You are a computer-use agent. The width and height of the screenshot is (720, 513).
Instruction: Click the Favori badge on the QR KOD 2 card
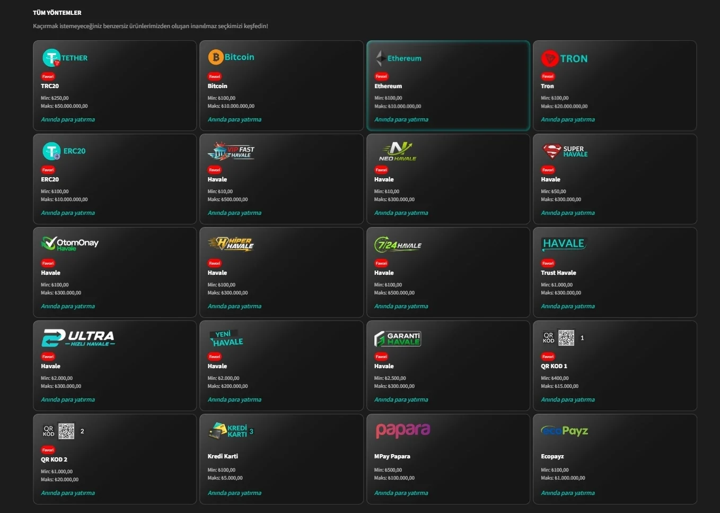pyautogui.click(x=48, y=450)
